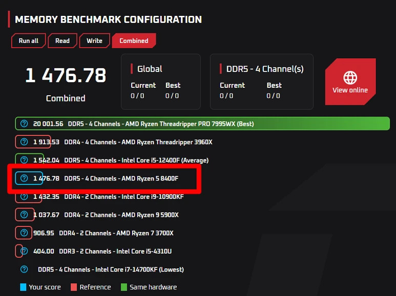This screenshot has width=396, height=296.
Task: Open info icon for Ryzen 9 5900X row
Action: pyautogui.click(x=24, y=215)
